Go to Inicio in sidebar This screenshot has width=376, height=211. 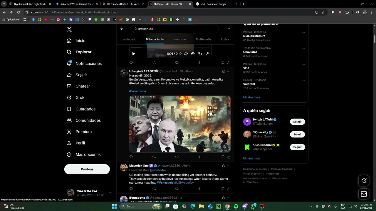coord(76,41)
